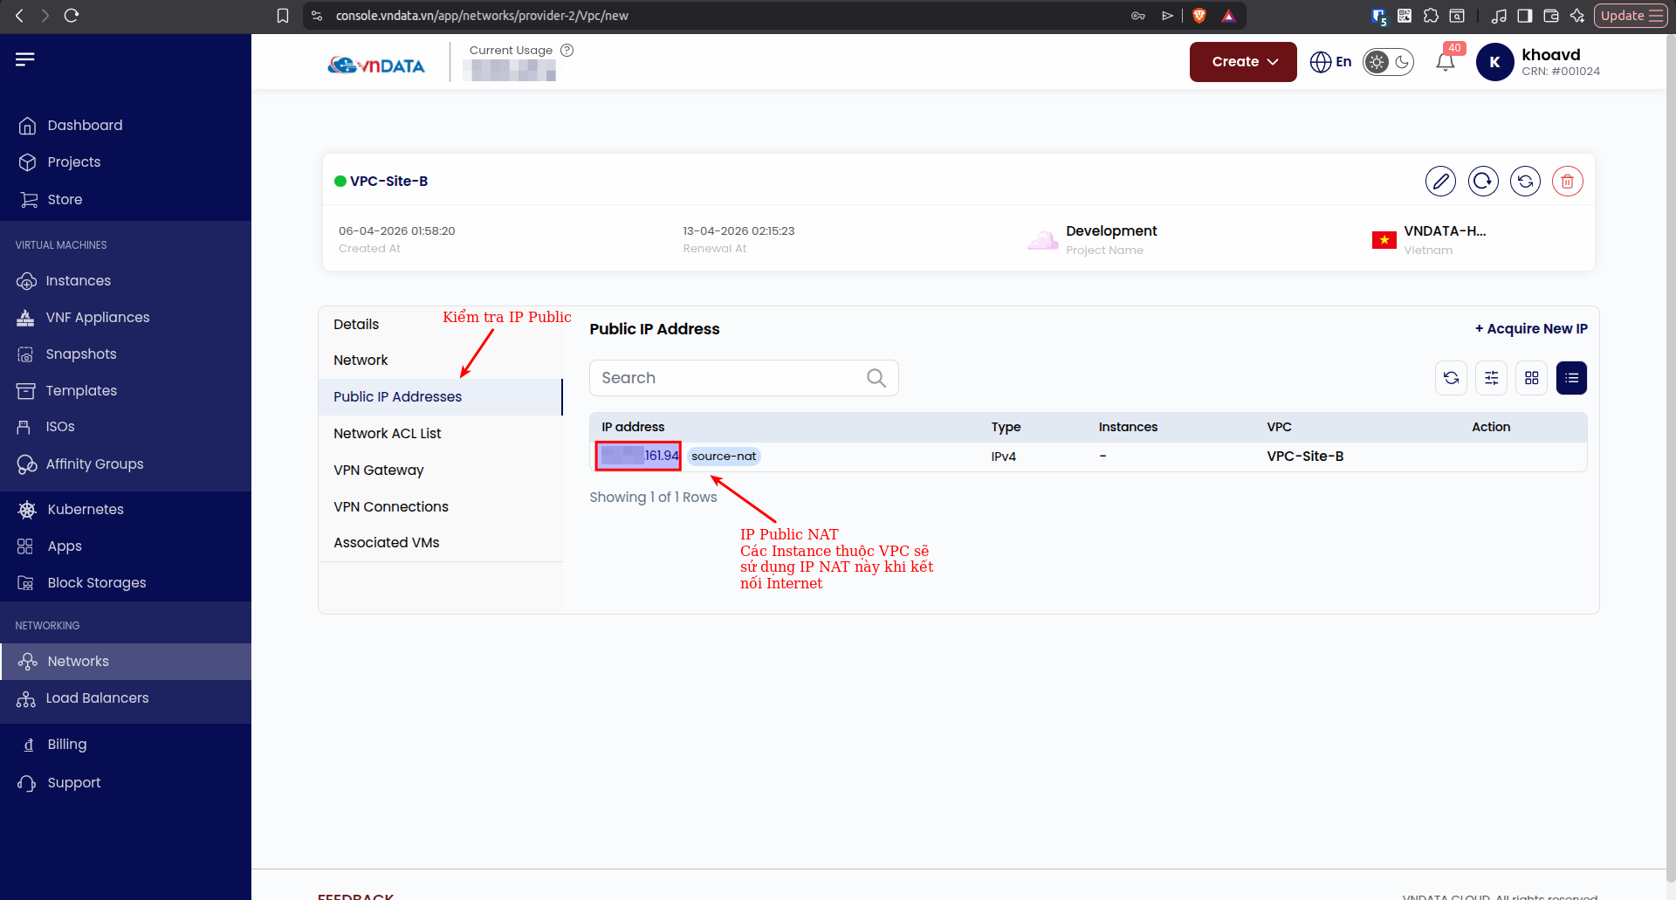Restart VPC-Site-B using the circular arrow icon

pos(1483,182)
